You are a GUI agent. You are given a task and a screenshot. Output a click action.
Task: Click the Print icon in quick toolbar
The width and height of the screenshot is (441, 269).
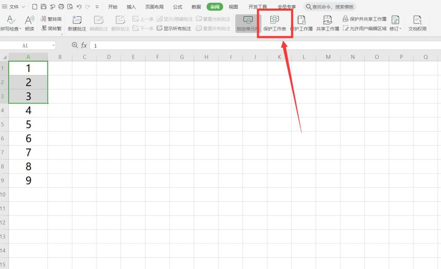61,6
